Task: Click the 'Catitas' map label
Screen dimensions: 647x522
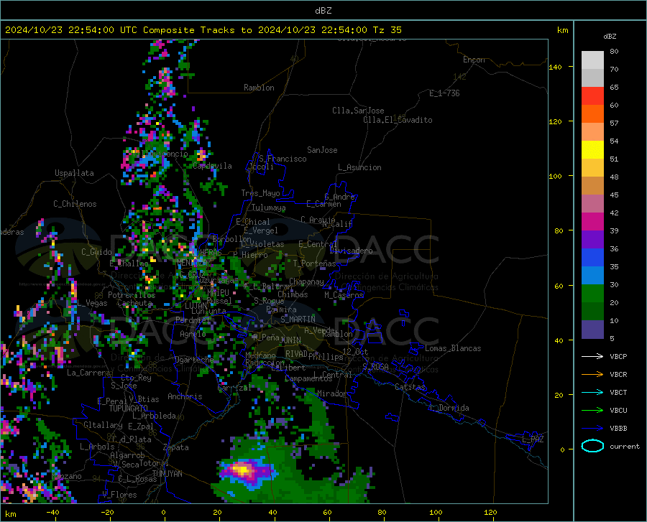Action: point(410,387)
